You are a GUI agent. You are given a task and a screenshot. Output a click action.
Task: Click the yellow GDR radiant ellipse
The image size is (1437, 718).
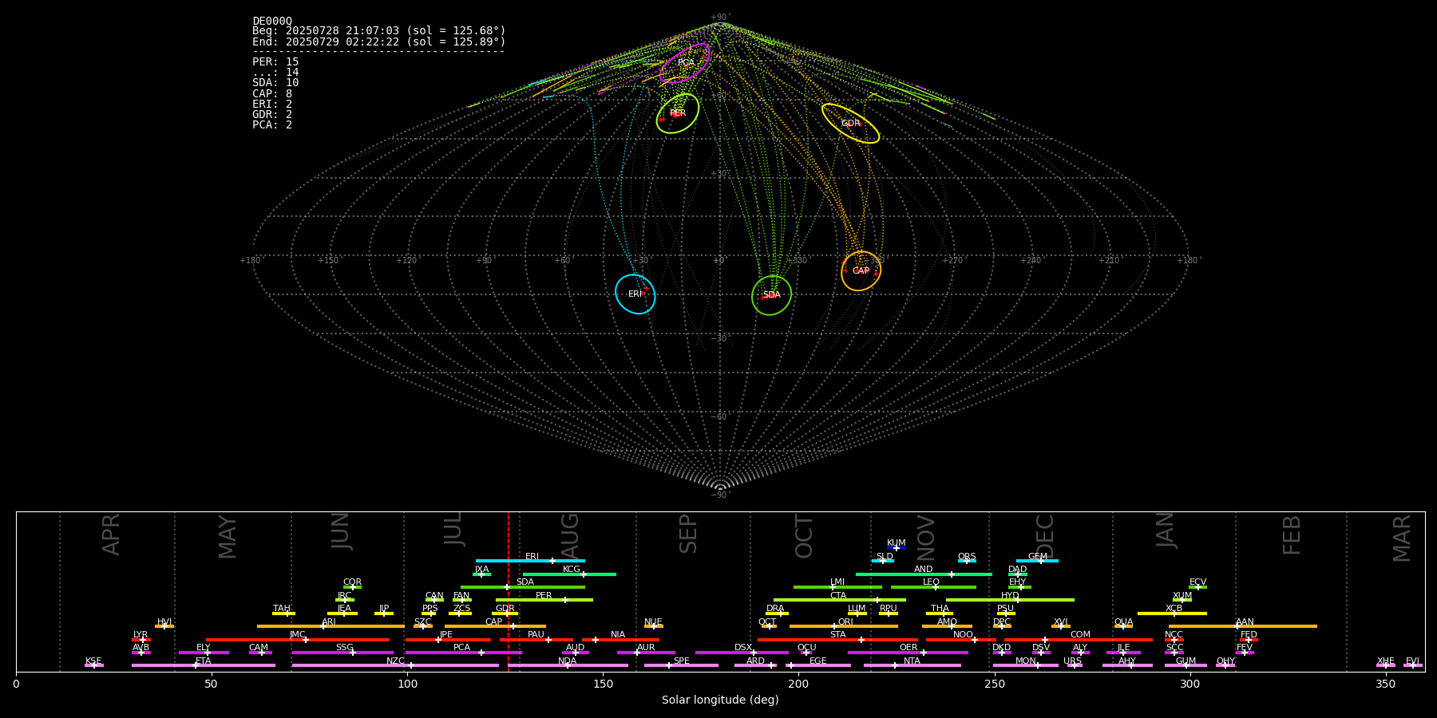[x=850, y=124]
